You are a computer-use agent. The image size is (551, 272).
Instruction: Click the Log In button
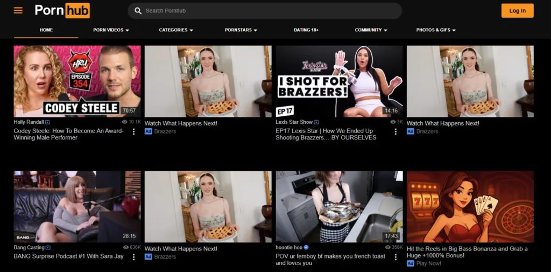[x=517, y=11]
